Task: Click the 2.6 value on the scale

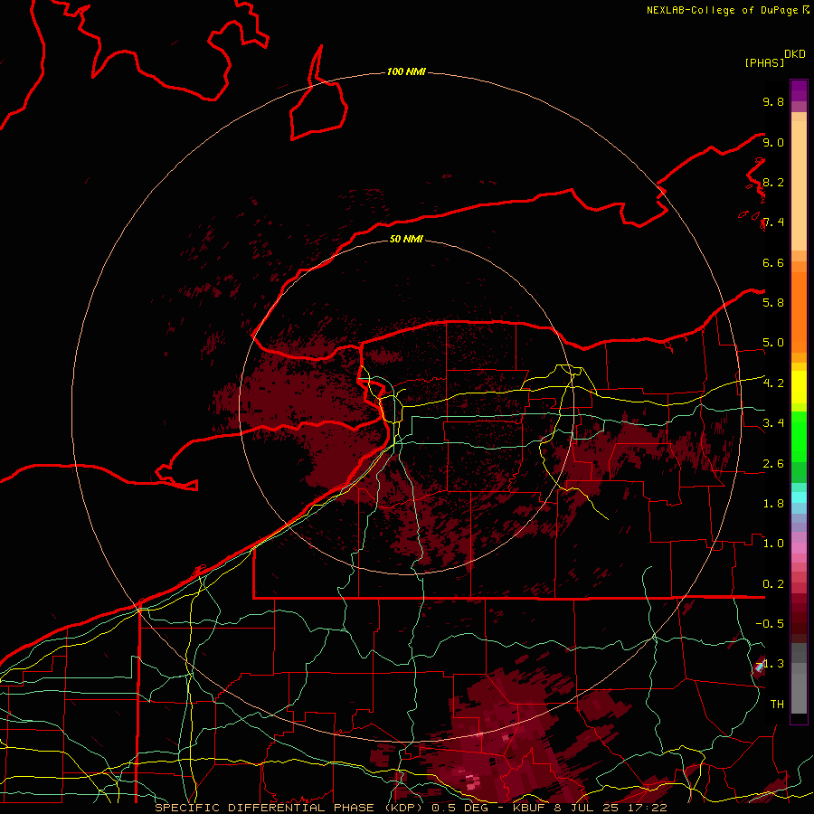Action: [773, 463]
